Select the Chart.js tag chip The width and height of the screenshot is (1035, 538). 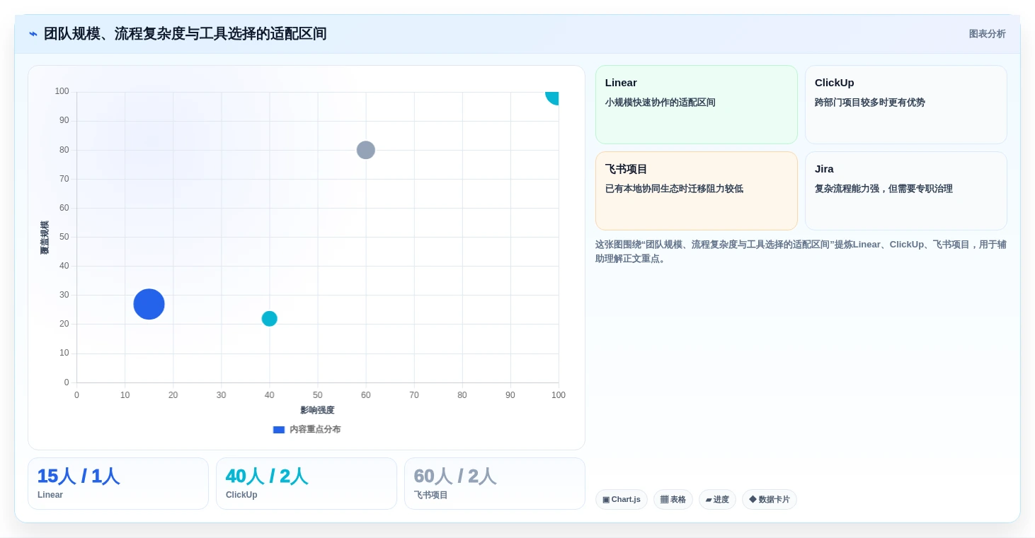[622, 499]
